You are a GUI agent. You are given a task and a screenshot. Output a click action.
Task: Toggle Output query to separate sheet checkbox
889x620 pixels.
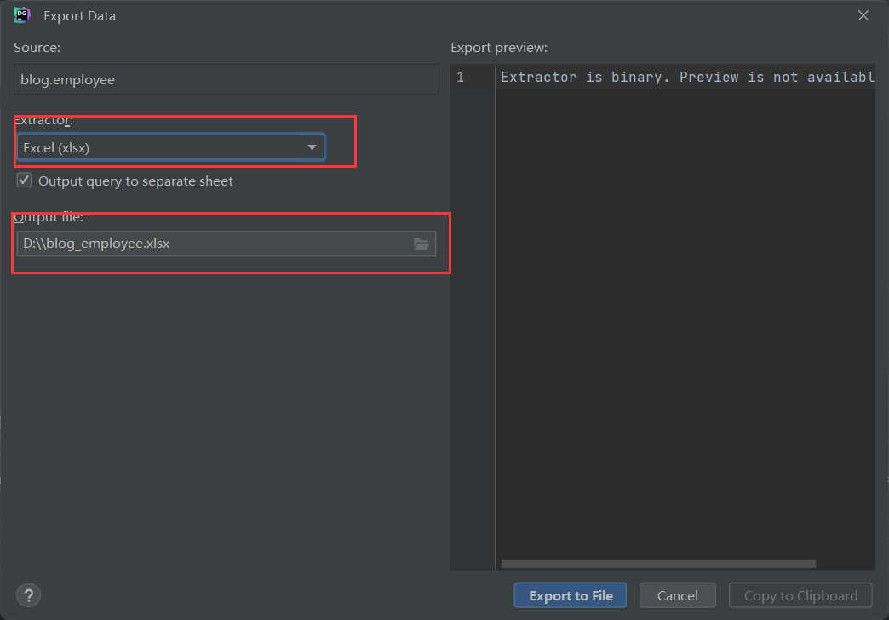tap(25, 181)
